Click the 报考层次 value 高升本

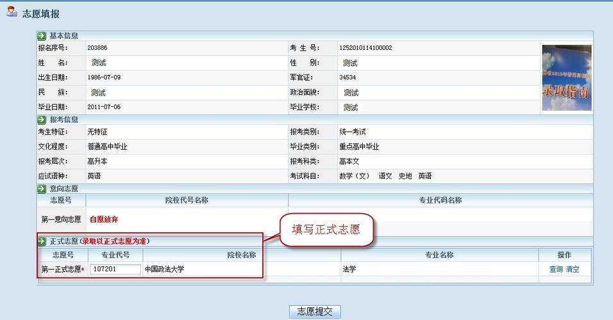[97, 161]
